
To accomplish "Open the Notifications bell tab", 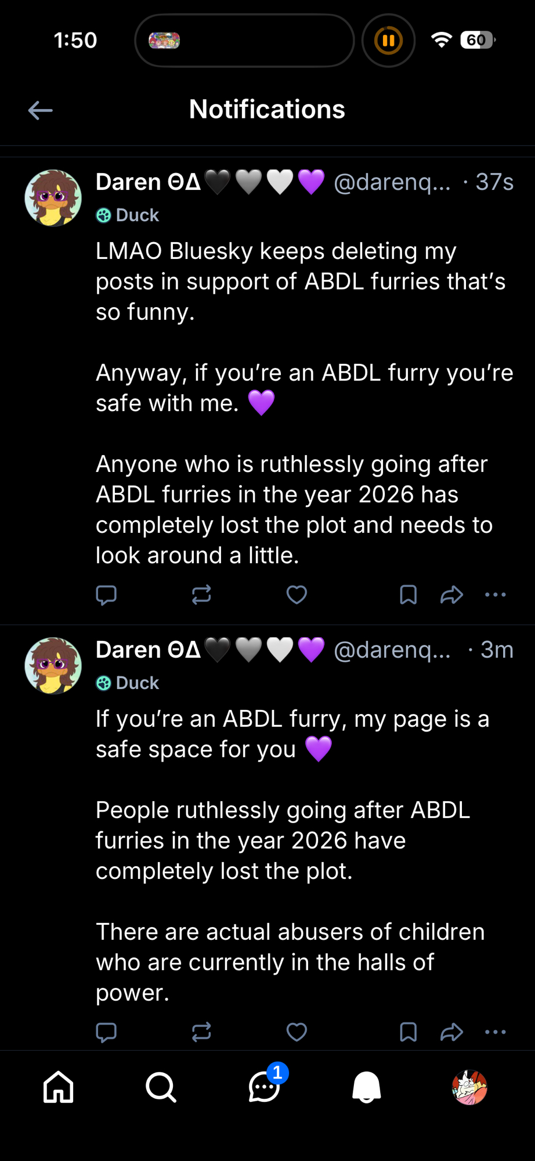I will pos(367,1087).
